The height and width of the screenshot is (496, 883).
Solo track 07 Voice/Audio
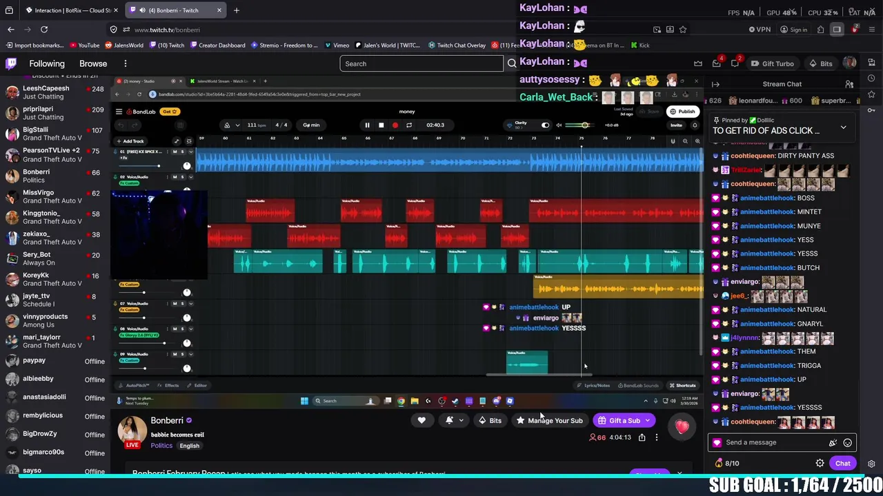(x=182, y=304)
